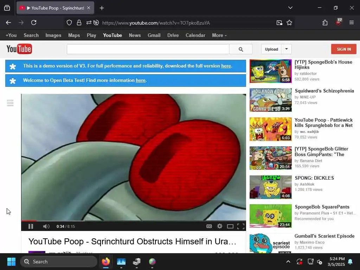Open taskbar clock showing 5:24 PM

pos(336,262)
